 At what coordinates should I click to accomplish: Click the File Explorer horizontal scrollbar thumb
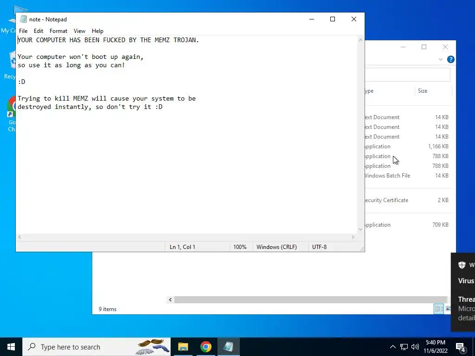[x=311, y=300]
